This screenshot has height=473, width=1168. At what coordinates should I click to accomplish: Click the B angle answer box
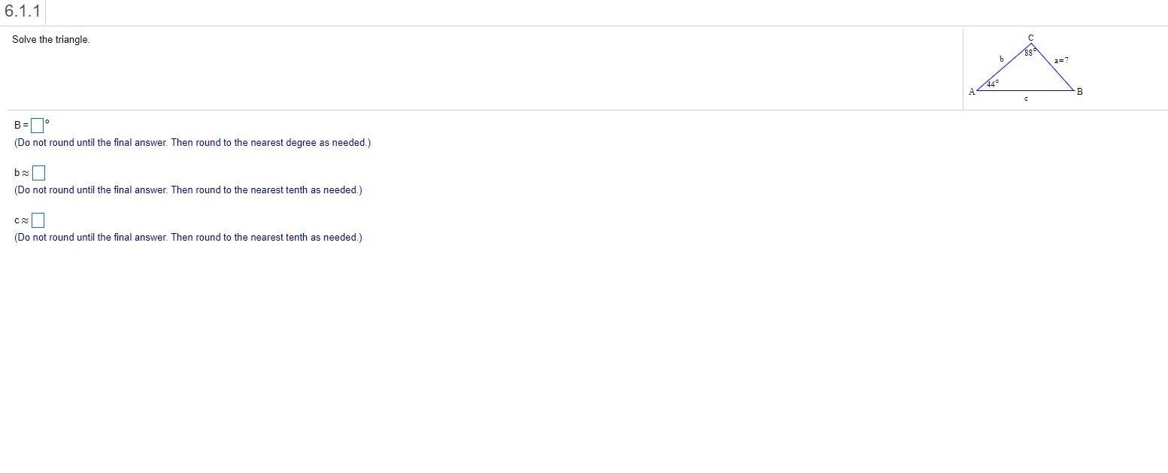click(37, 125)
